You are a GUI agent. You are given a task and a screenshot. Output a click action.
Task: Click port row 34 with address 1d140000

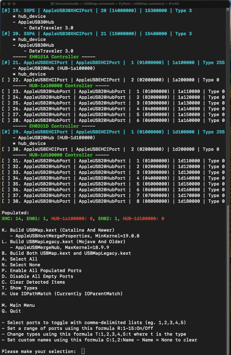click(113, 178)
